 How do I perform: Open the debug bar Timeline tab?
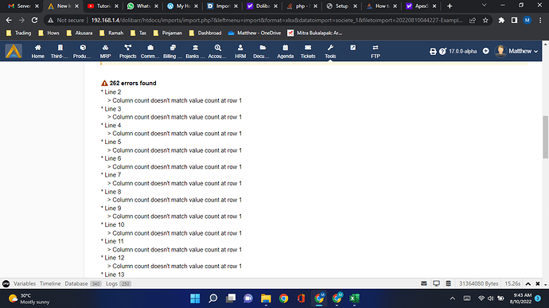[x=50, y=283]
